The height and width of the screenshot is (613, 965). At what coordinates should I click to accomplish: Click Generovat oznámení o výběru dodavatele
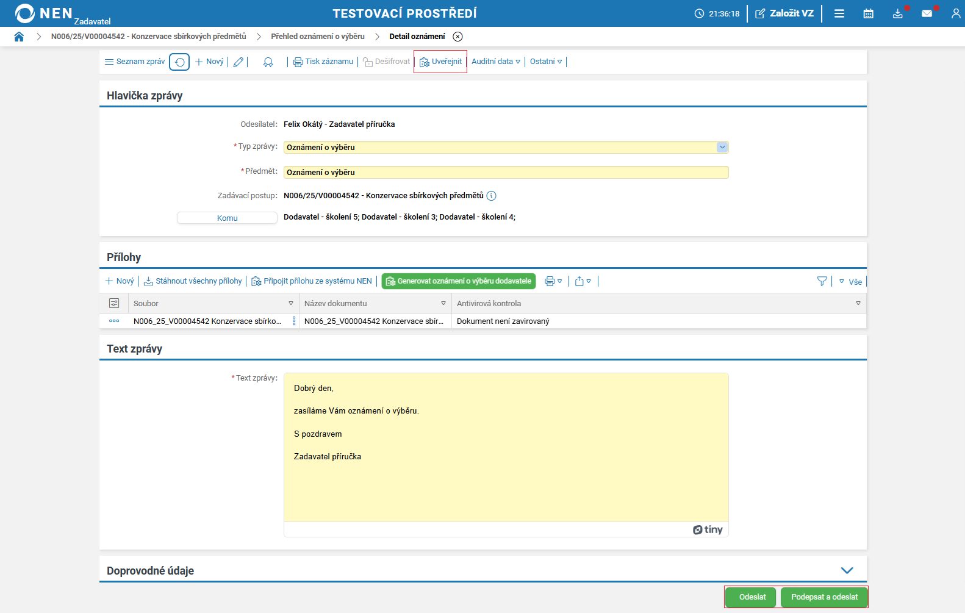(x=459, y=281)
